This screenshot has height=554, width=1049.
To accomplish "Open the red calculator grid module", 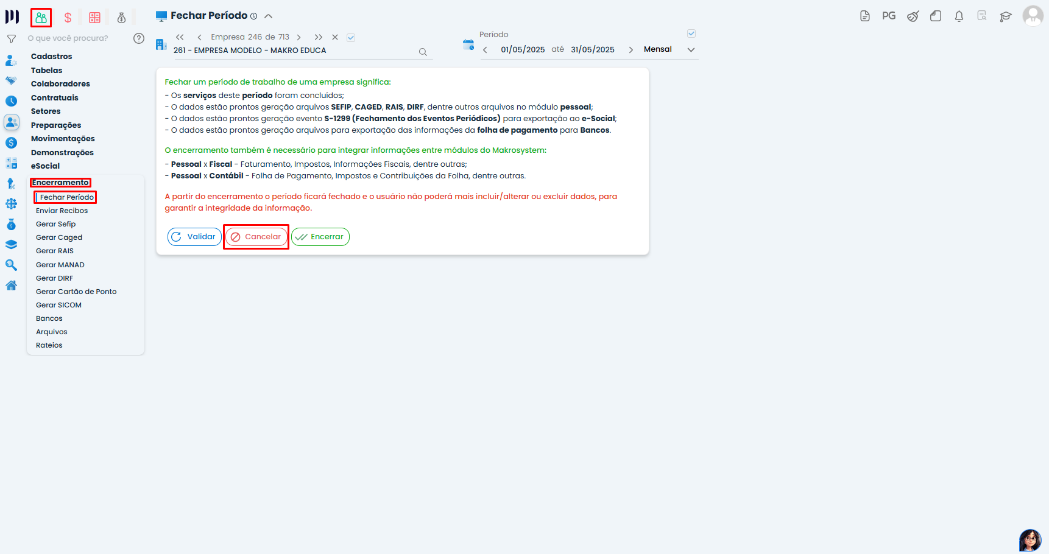I will coord(94,18).
